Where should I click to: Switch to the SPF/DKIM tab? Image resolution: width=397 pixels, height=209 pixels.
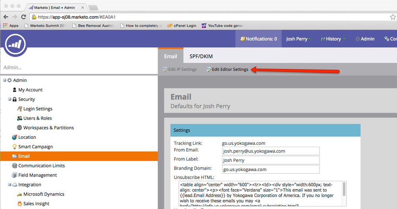(201, 56)
